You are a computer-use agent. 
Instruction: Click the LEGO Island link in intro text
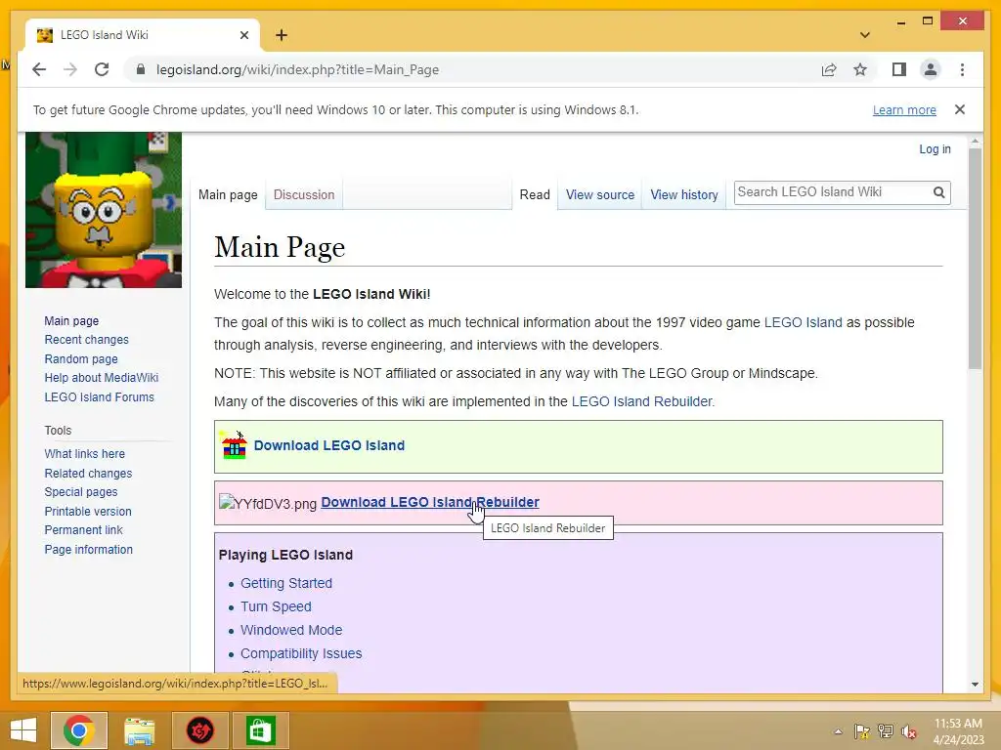point(803,322)
